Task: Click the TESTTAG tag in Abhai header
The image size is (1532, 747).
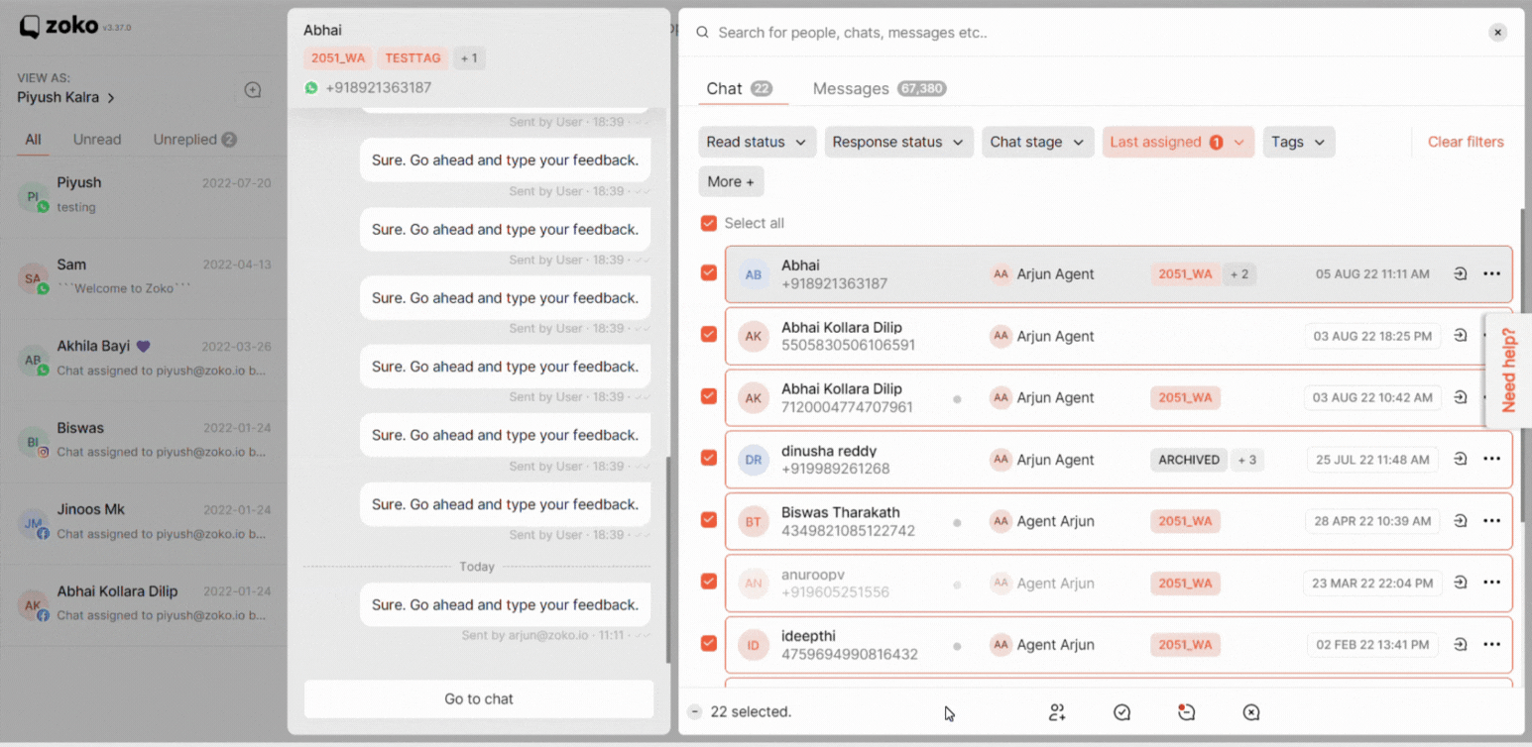Action: pyautogui.click(x=412, y=58)
